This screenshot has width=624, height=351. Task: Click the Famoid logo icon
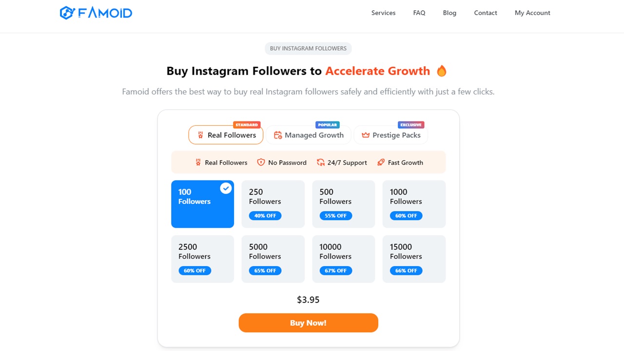tap(67, 13)
